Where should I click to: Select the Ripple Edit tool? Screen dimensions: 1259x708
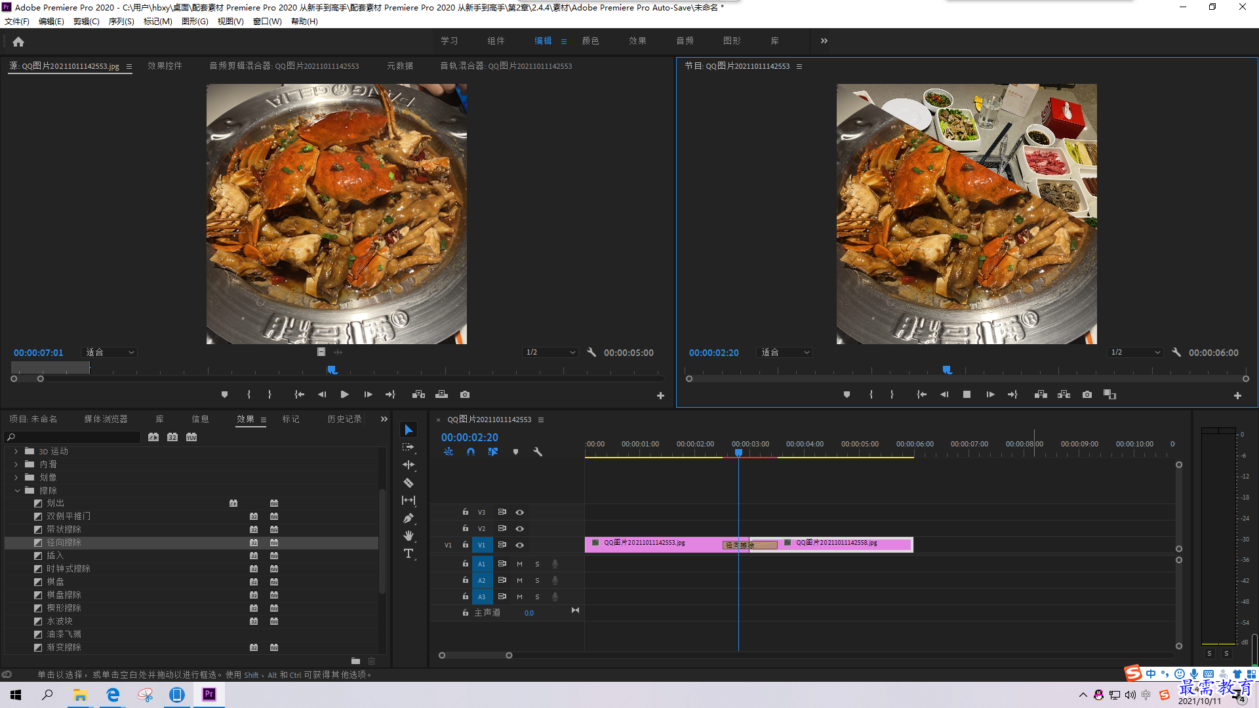(x=409, y=465)
